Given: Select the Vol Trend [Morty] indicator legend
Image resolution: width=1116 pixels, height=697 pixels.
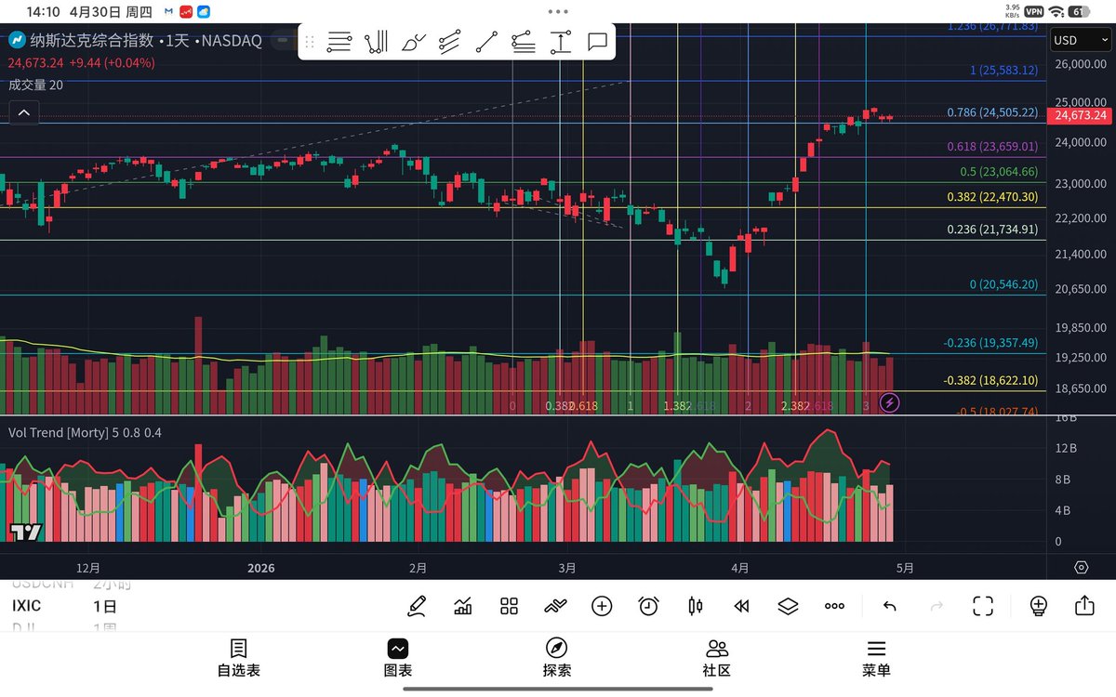Looking at the screenshot, I should (x=85, y=432).
